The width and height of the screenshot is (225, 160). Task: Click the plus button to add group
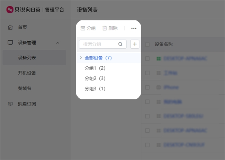tap(135, 44)
